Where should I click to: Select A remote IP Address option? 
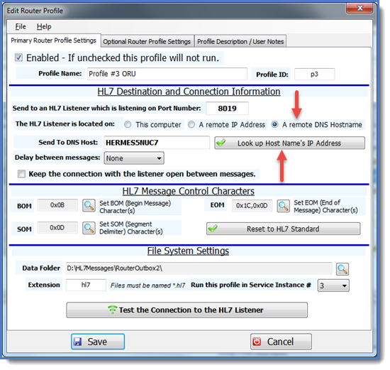[191, 124]
